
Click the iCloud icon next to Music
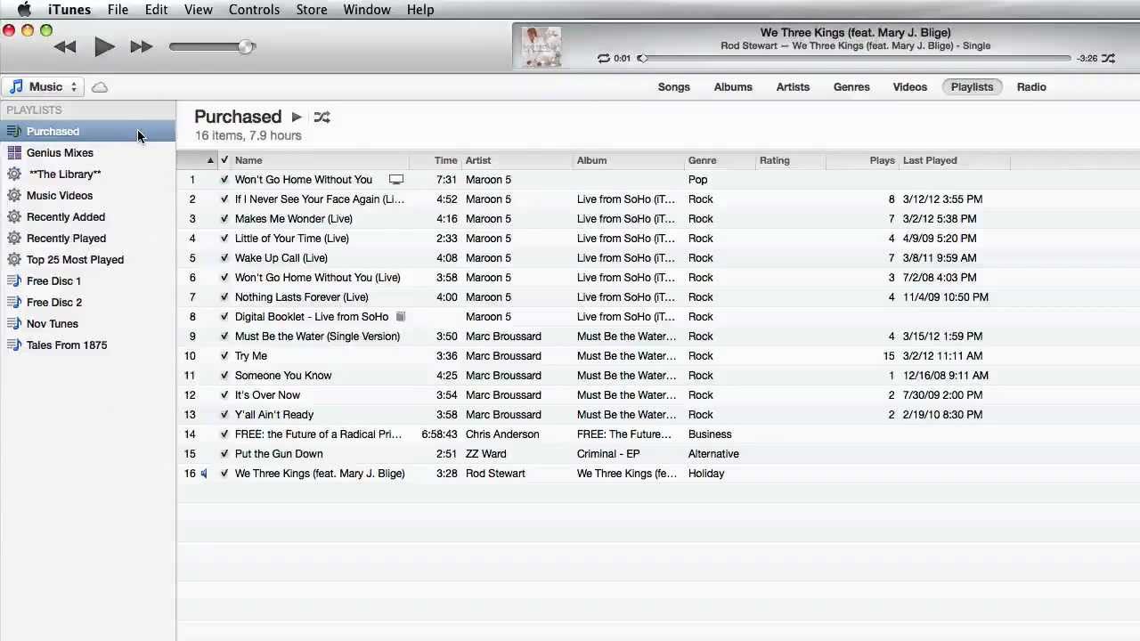[x=100, y=87]
